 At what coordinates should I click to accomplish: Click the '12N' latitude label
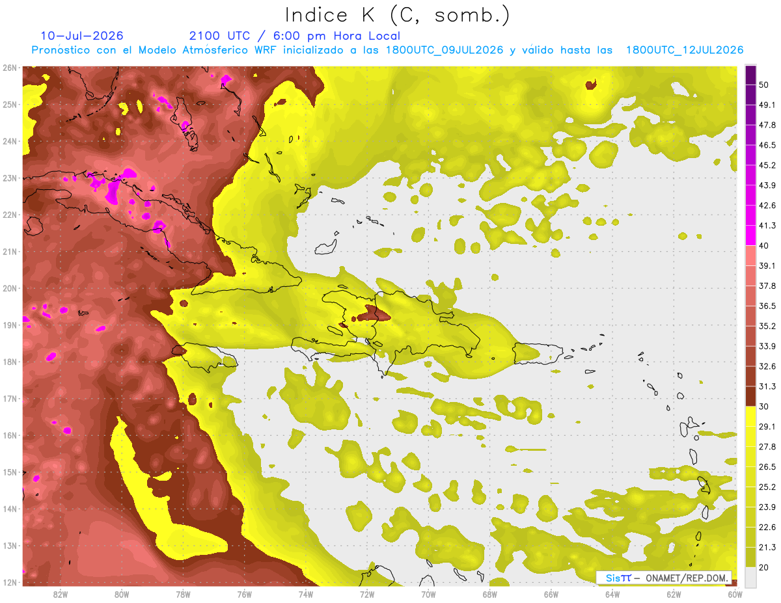(x=9, y=582)
